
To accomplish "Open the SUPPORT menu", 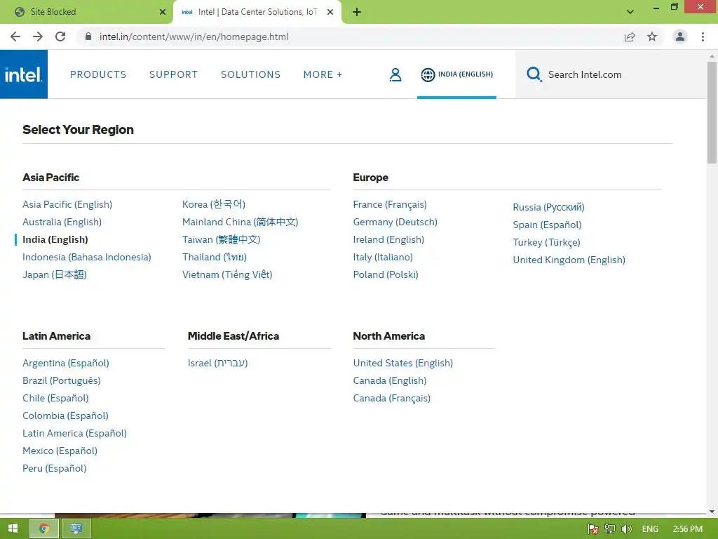I will (173, 74).
